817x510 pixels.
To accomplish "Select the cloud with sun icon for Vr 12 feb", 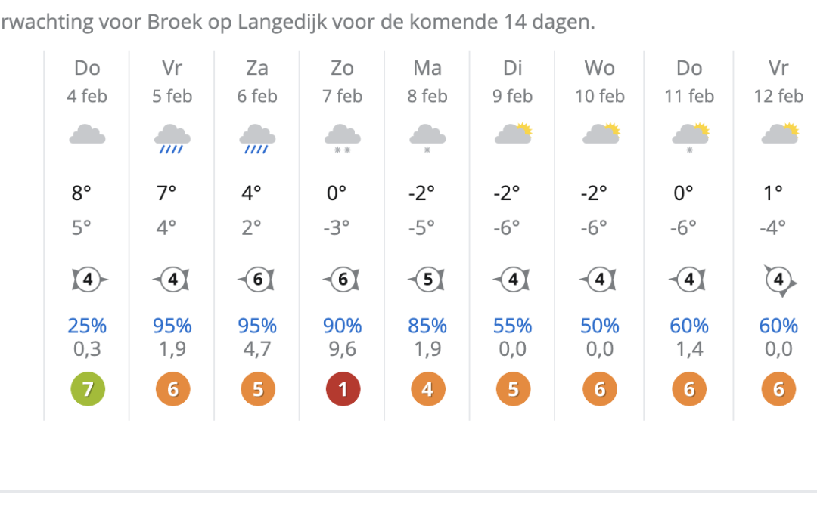I will click(778, 132).
